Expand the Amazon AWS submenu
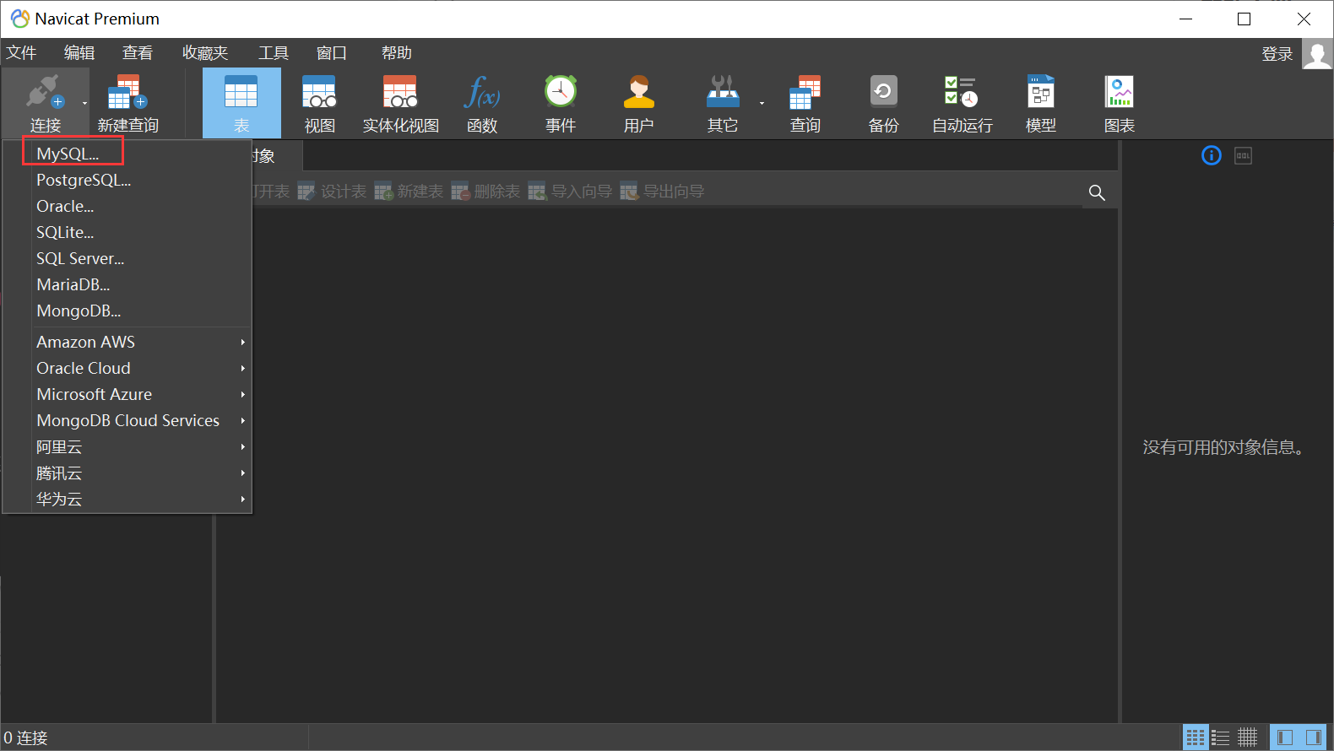The height and width of the screenshot is (751, 1334). (x=127, y=342)
